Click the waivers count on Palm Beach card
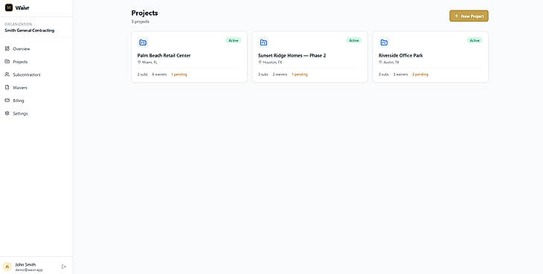Image resolution: width=543 pixels, height=274 pixels. coord(159,74)
